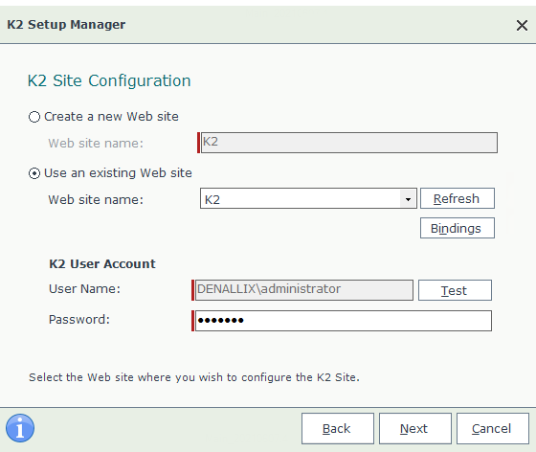Viewport: 536px width, 452px height.
Task: Close the K2 Setup Manager window
Action: 522,25
